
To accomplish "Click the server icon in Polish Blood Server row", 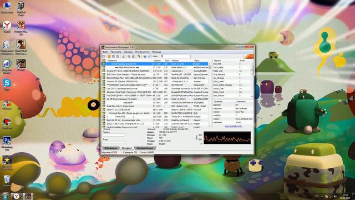I will pos(104,67).
